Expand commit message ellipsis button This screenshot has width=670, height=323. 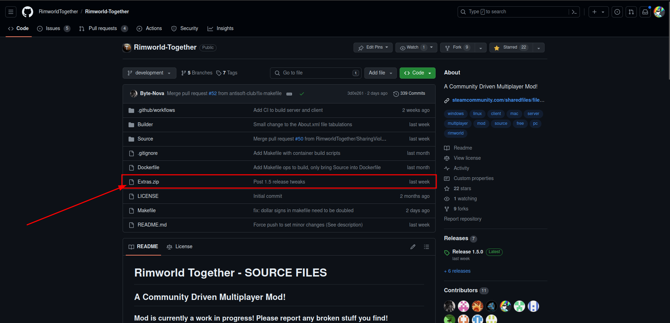click(289, 94)
